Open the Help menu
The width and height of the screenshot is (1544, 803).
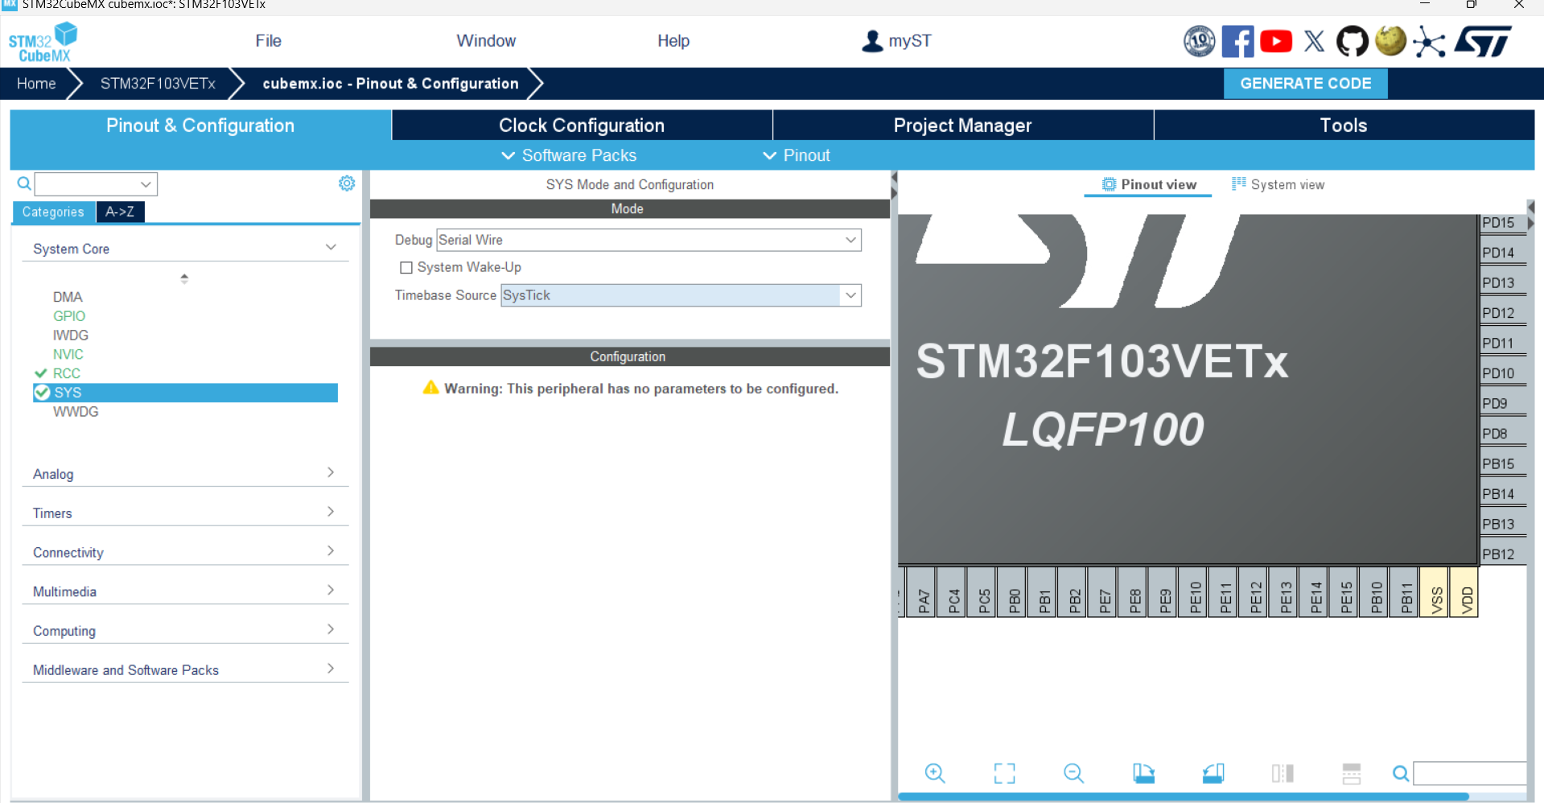[673, 41]
